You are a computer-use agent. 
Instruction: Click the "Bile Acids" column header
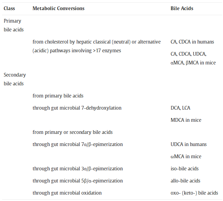[182, 8]
